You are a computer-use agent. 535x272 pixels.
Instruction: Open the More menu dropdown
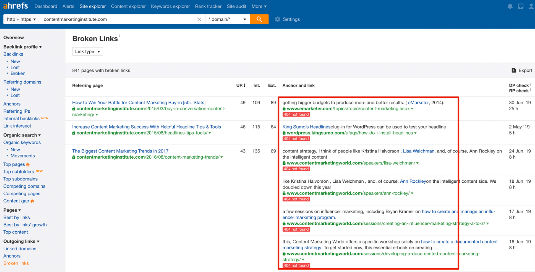(x=259, y=6)
